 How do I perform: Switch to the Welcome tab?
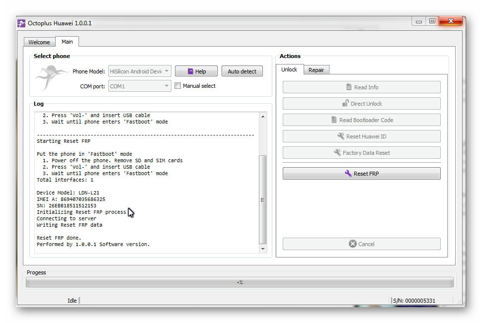[x=39, y=42]
